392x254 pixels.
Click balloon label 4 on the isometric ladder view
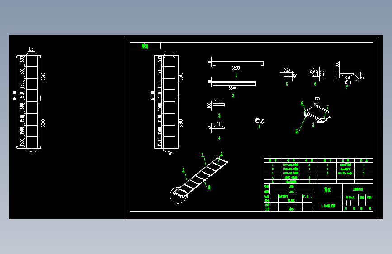click(x=222, y=154)
